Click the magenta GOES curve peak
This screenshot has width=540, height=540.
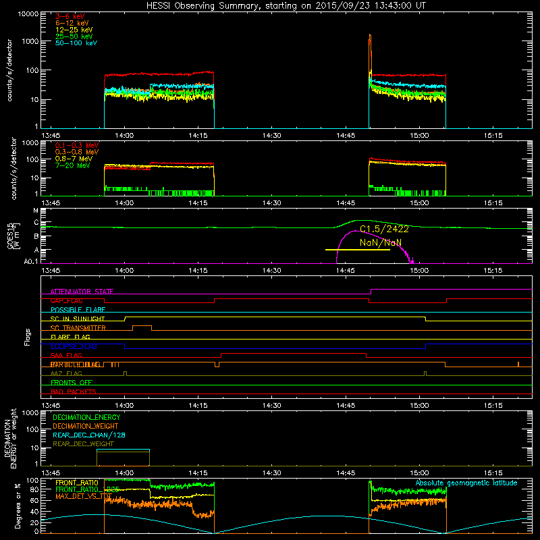point(355,231)
